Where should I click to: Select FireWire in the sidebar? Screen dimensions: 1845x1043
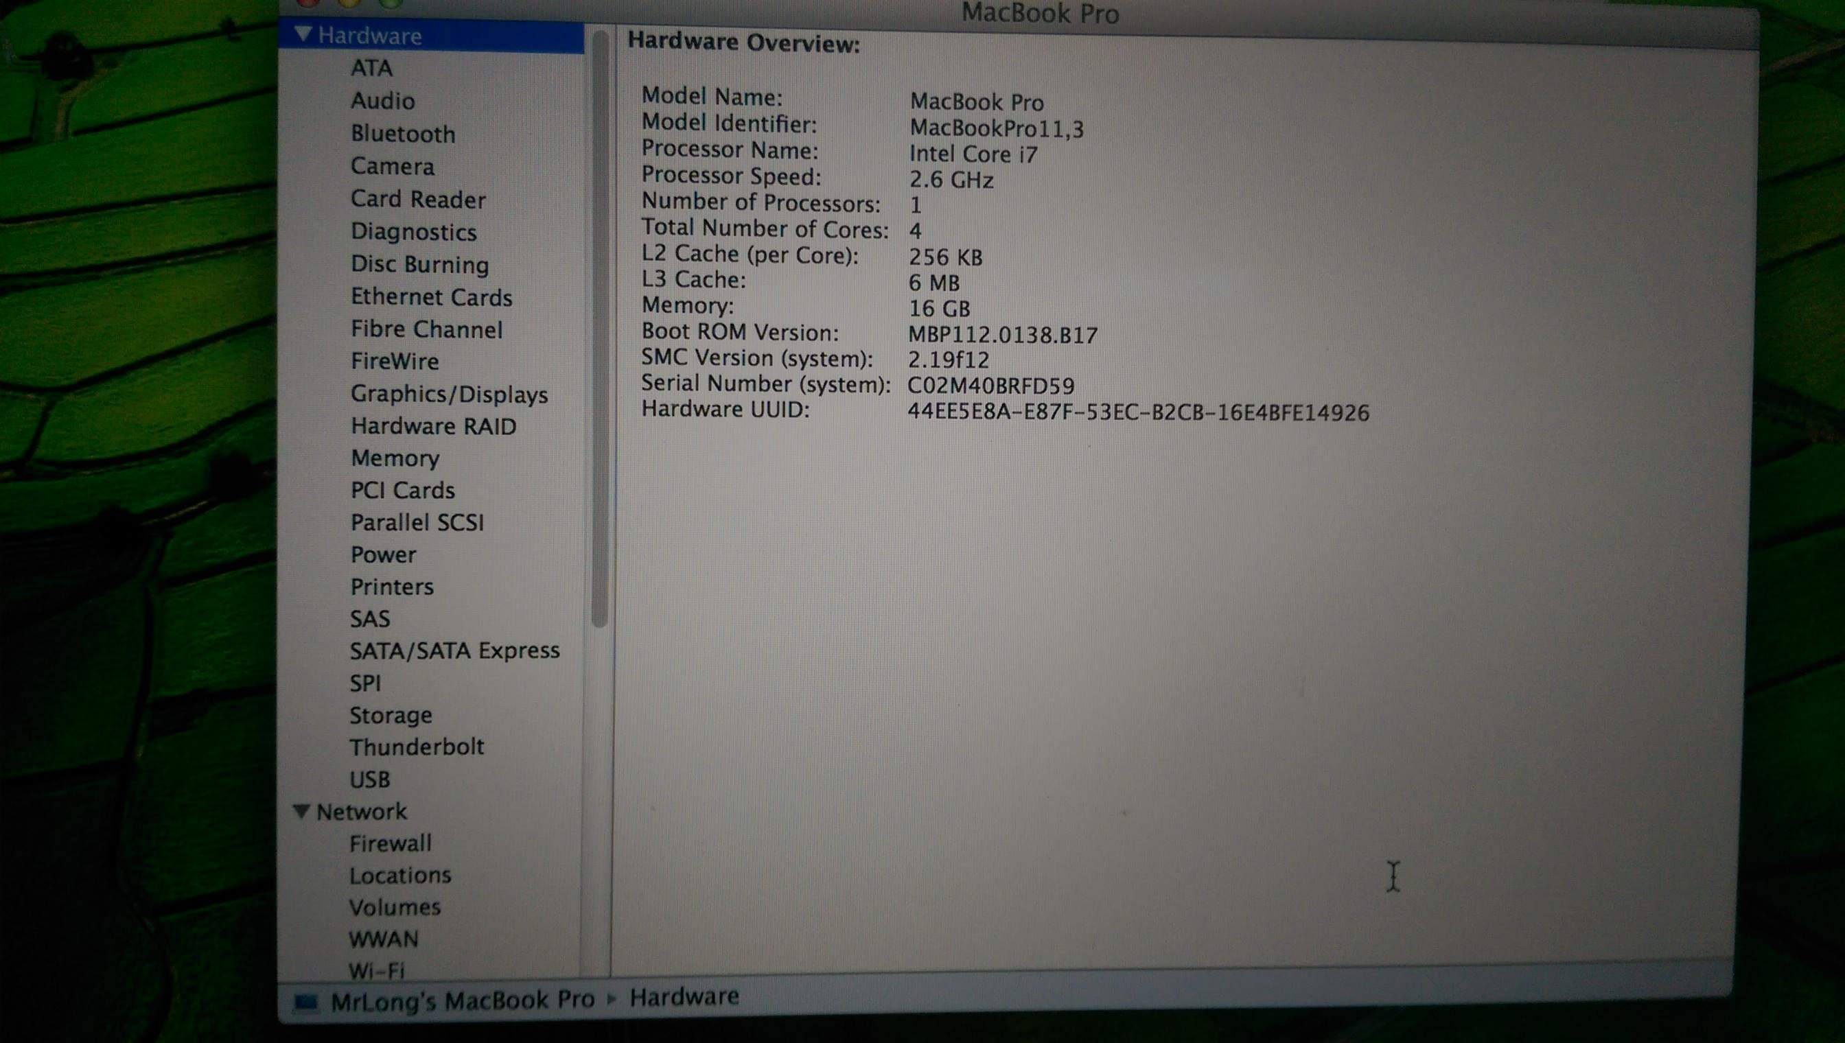coord(394,361)
